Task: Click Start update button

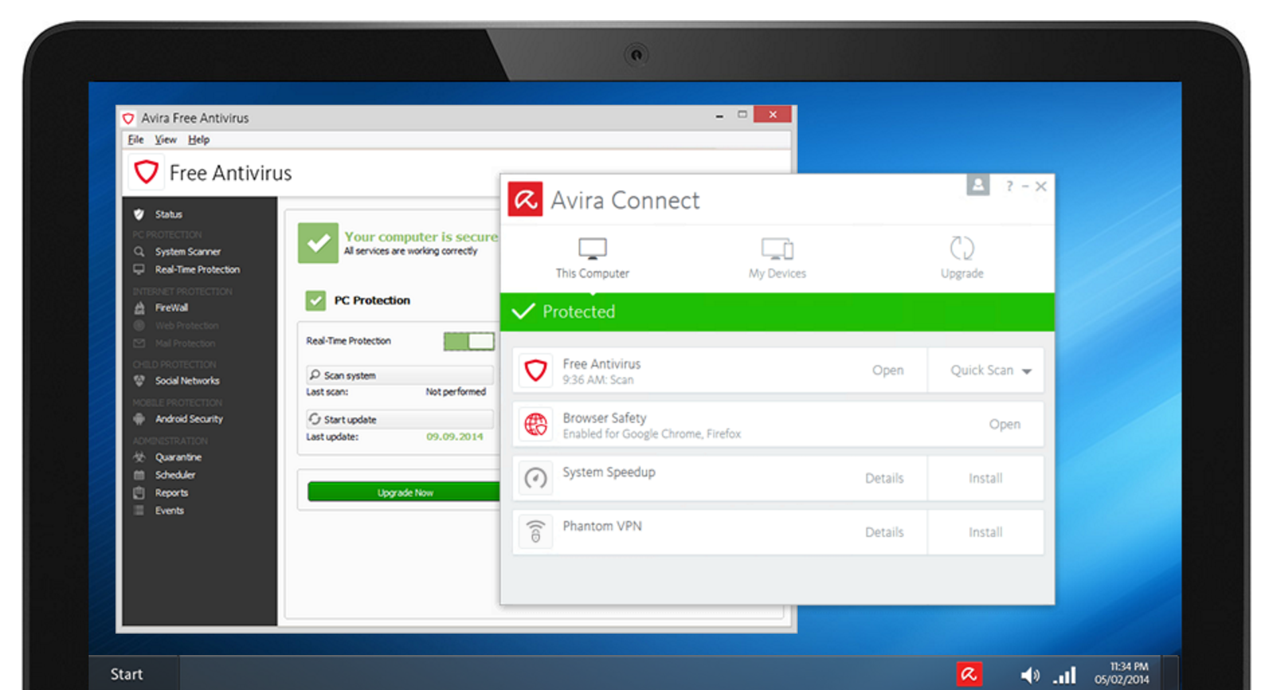Action: (400, 420)
